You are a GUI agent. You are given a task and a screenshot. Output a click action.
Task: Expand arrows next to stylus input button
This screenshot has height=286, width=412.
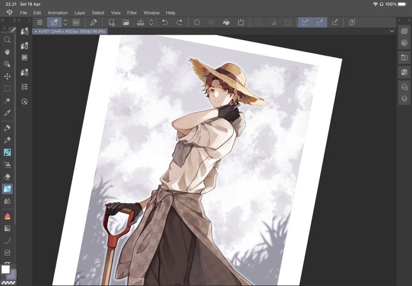point(65,22)
